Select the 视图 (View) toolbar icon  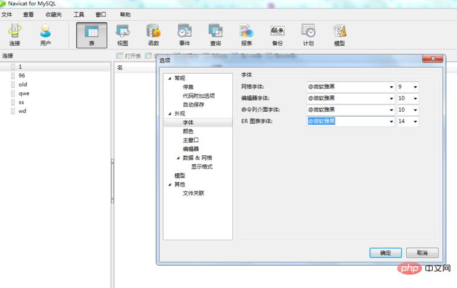[x=122, y=34]
